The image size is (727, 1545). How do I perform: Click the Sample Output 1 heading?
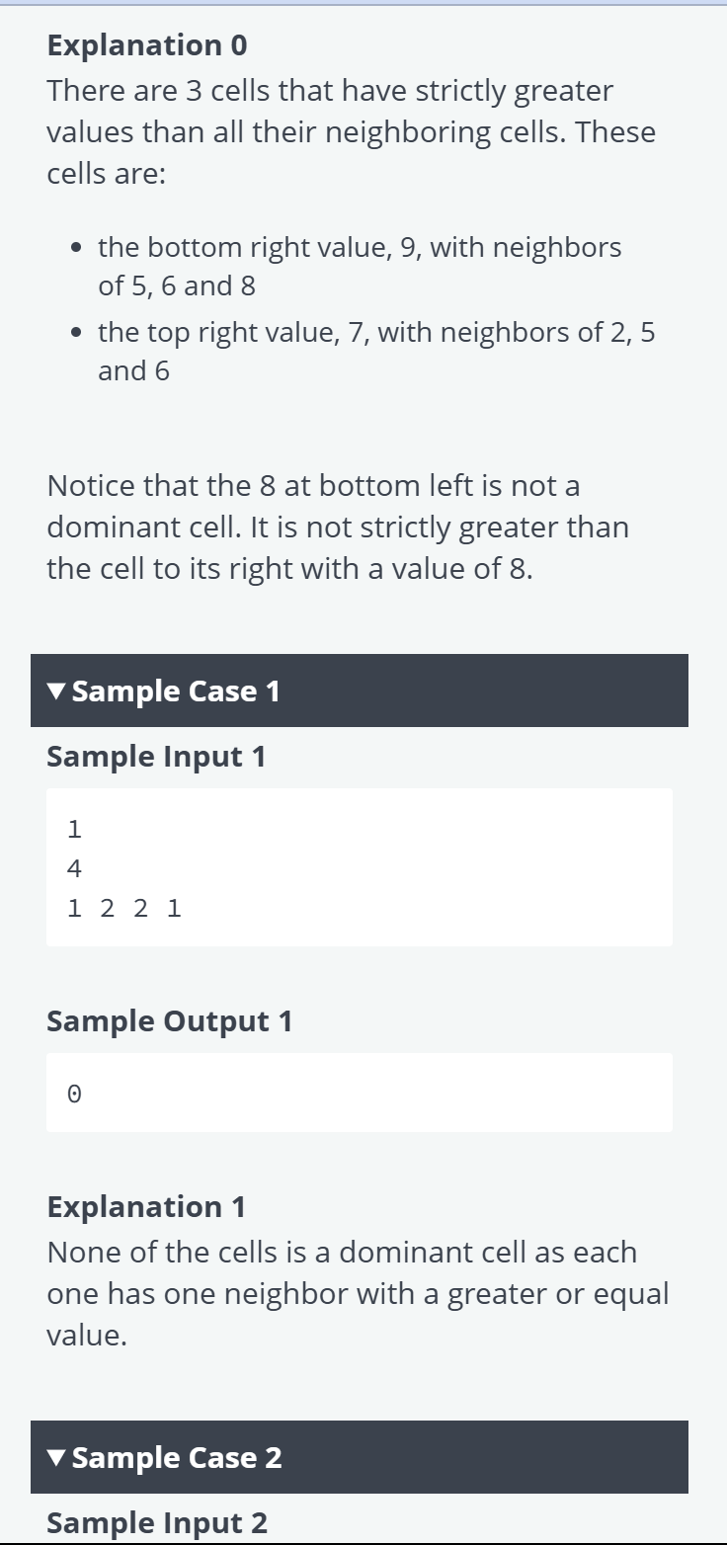pyautogui.click(x=170, y=1021)
